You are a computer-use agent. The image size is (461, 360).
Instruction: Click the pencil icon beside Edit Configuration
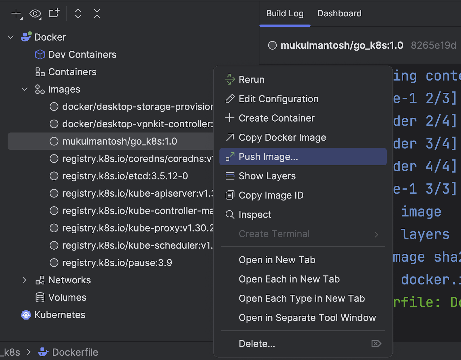(230, 99)
